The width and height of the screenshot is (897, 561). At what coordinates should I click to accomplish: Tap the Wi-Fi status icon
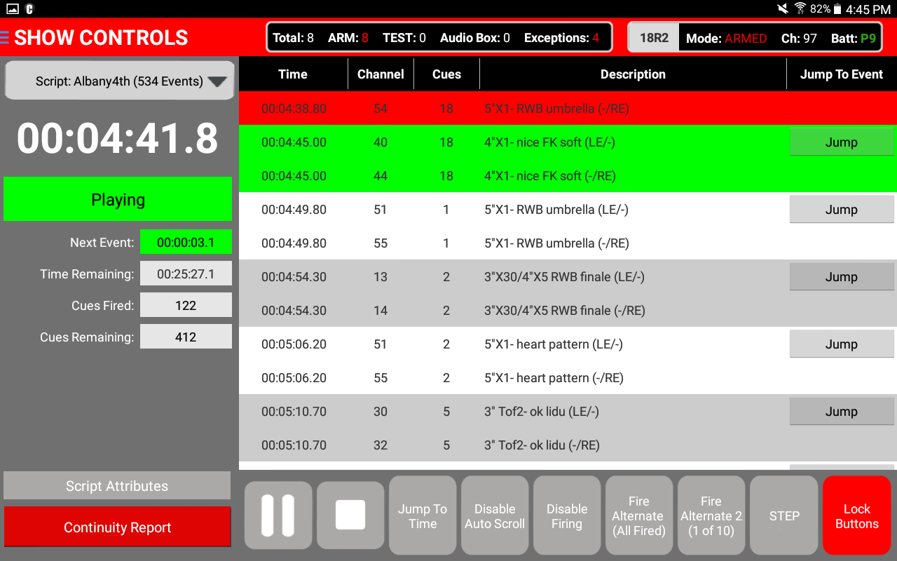click(x=799, y=9)
